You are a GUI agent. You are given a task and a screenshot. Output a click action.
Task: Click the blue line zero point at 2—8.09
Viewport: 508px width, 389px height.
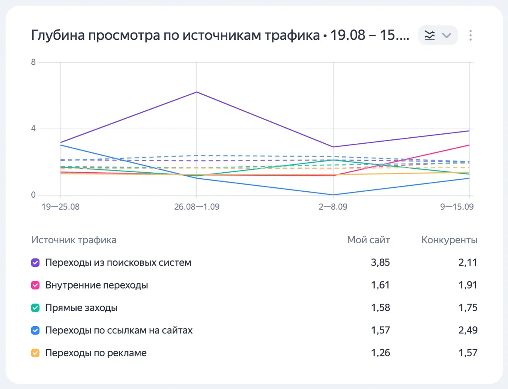point(333,195)
